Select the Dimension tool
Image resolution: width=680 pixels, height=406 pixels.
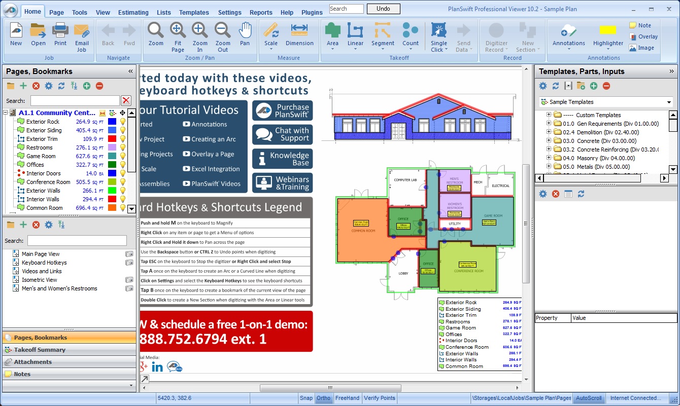299,34
